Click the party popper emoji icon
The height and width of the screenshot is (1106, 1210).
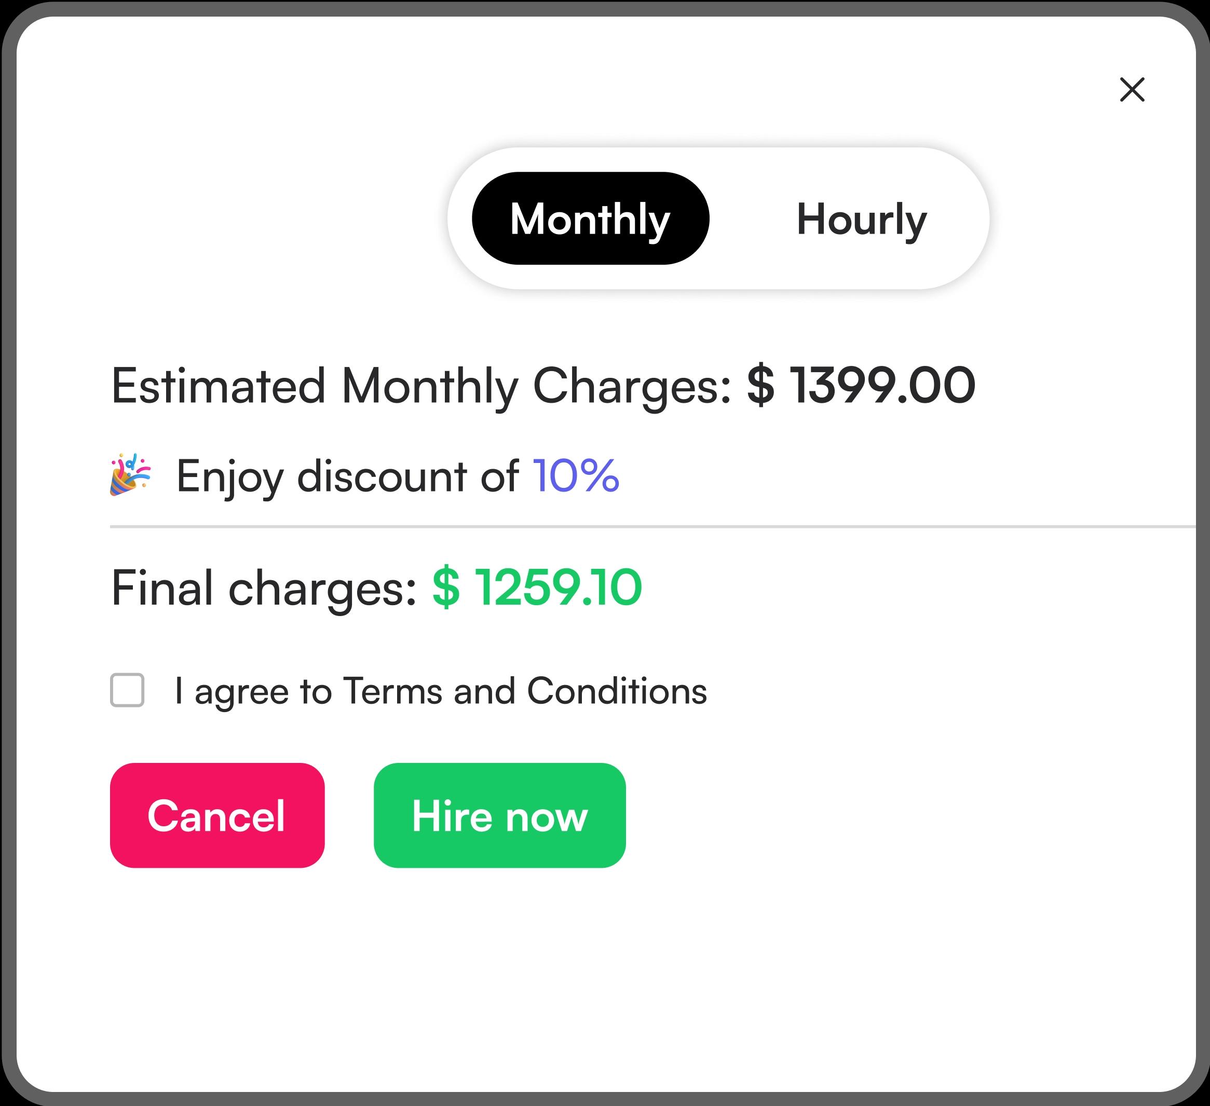tap(130, 475)
